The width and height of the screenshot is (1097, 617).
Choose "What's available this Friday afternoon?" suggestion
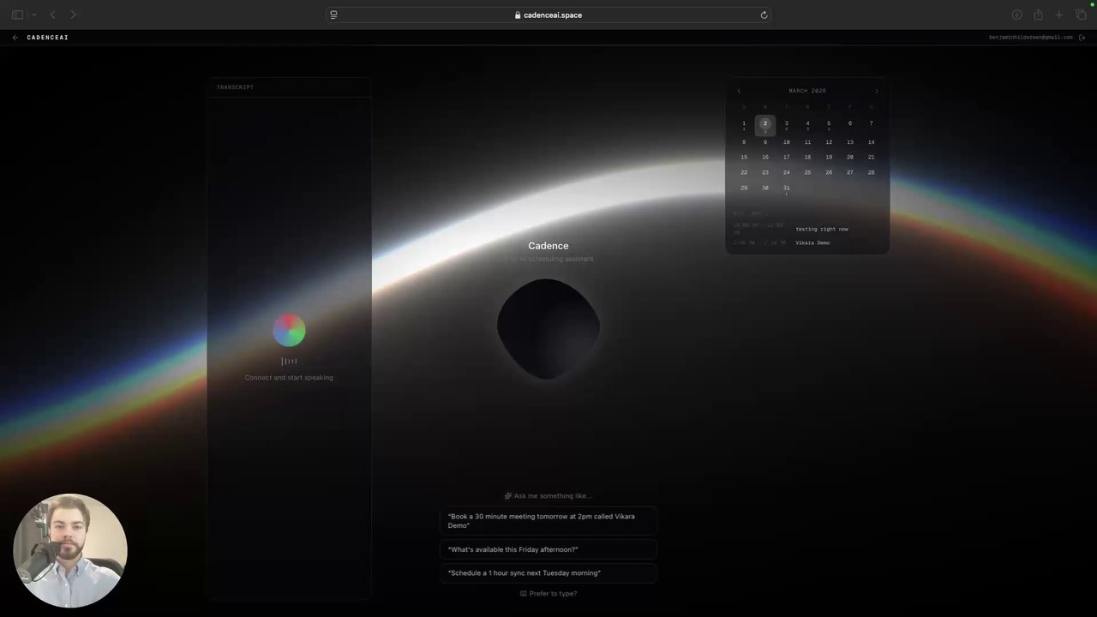pos(548,549)
